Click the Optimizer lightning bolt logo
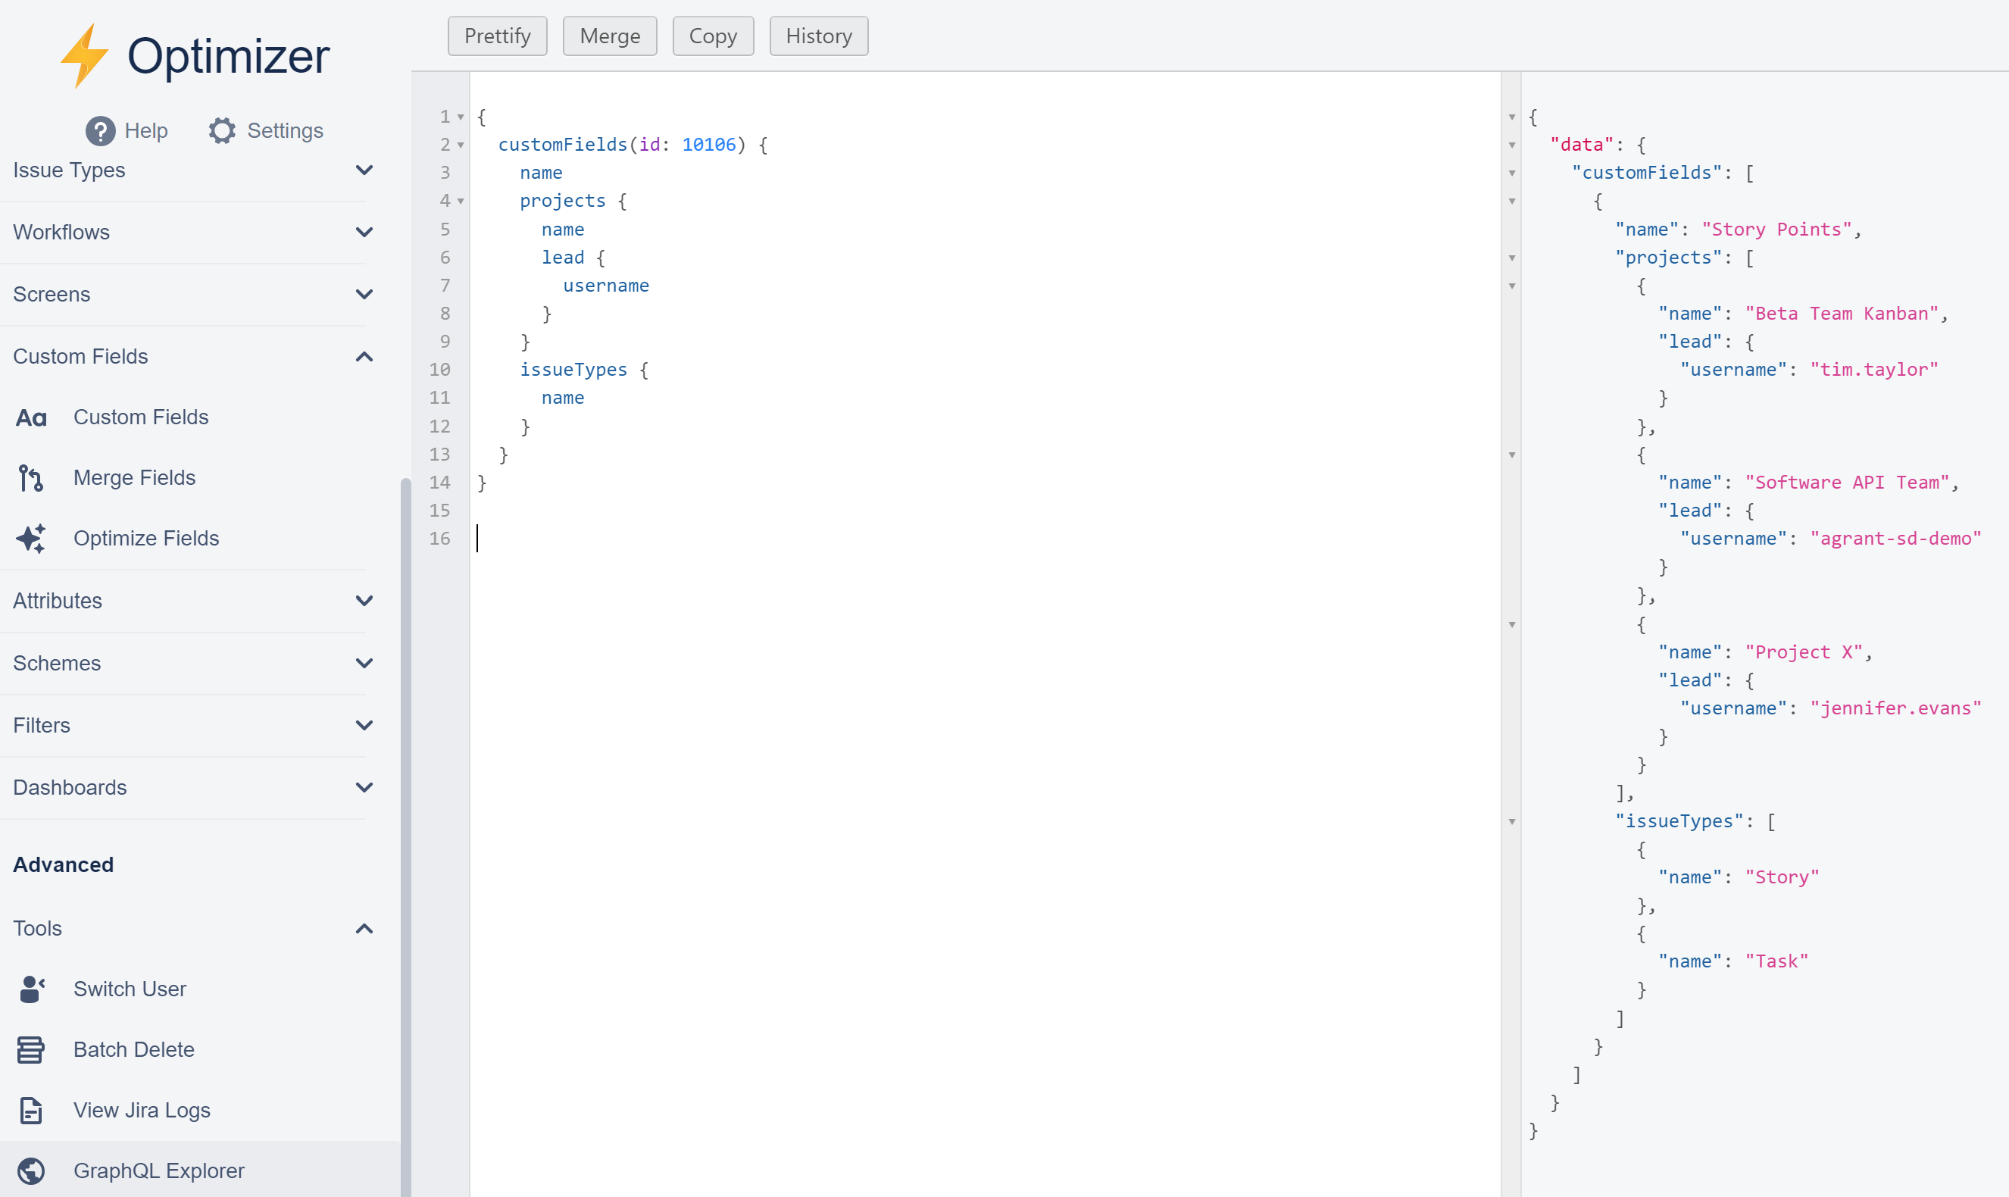 tap(83, 53)
